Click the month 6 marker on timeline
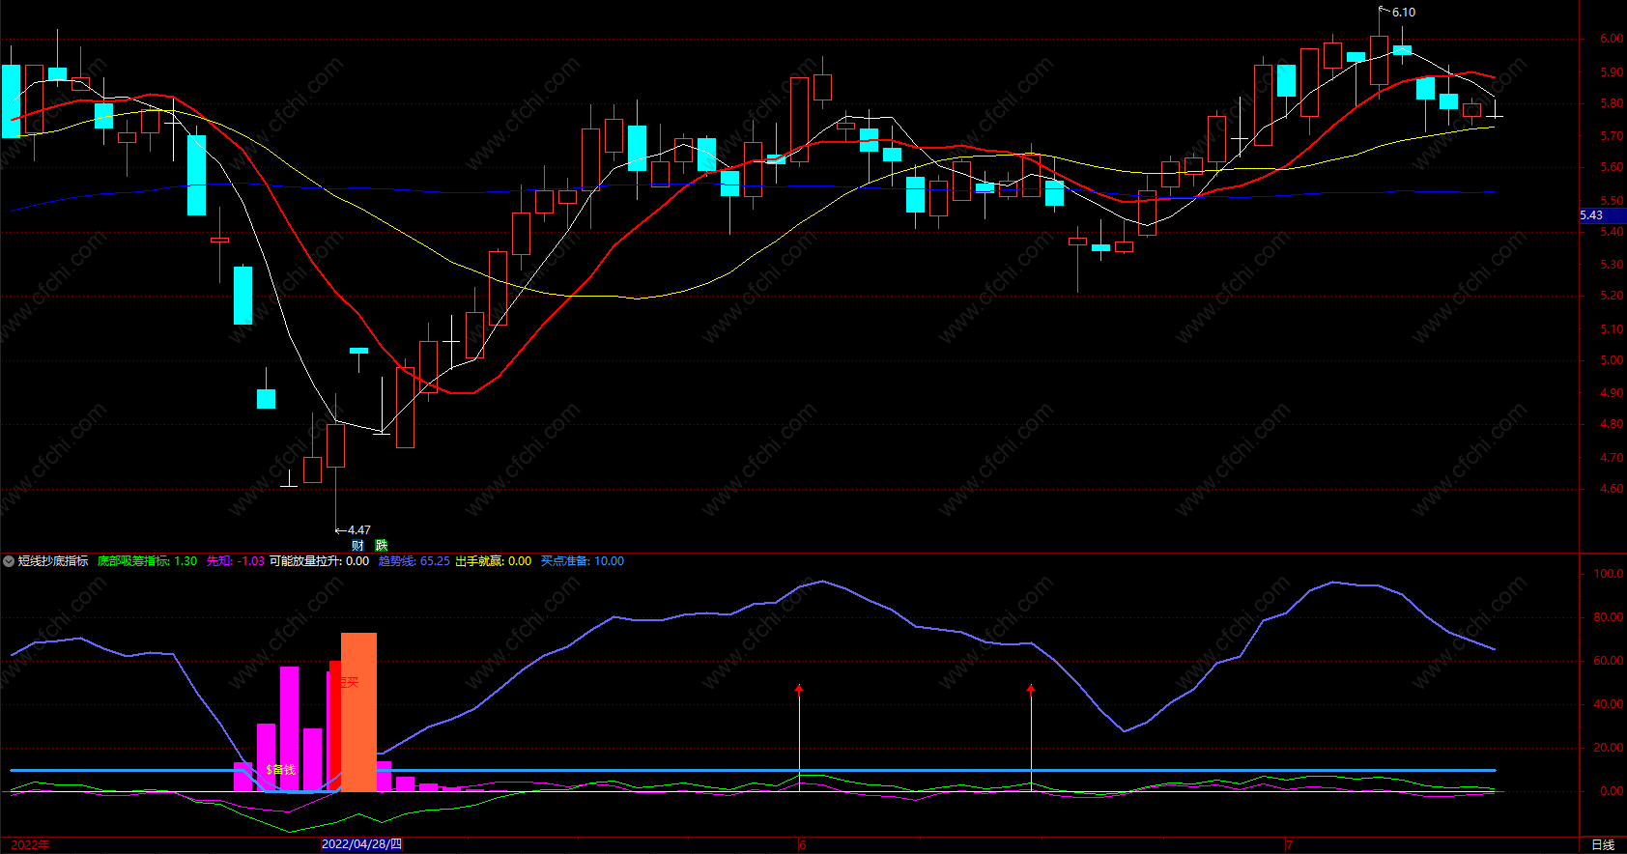 coord(802,845)
